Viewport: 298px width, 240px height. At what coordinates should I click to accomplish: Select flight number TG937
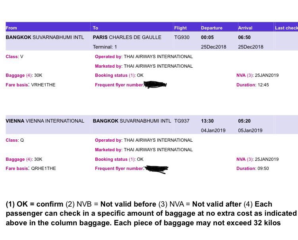click(182, 121)
